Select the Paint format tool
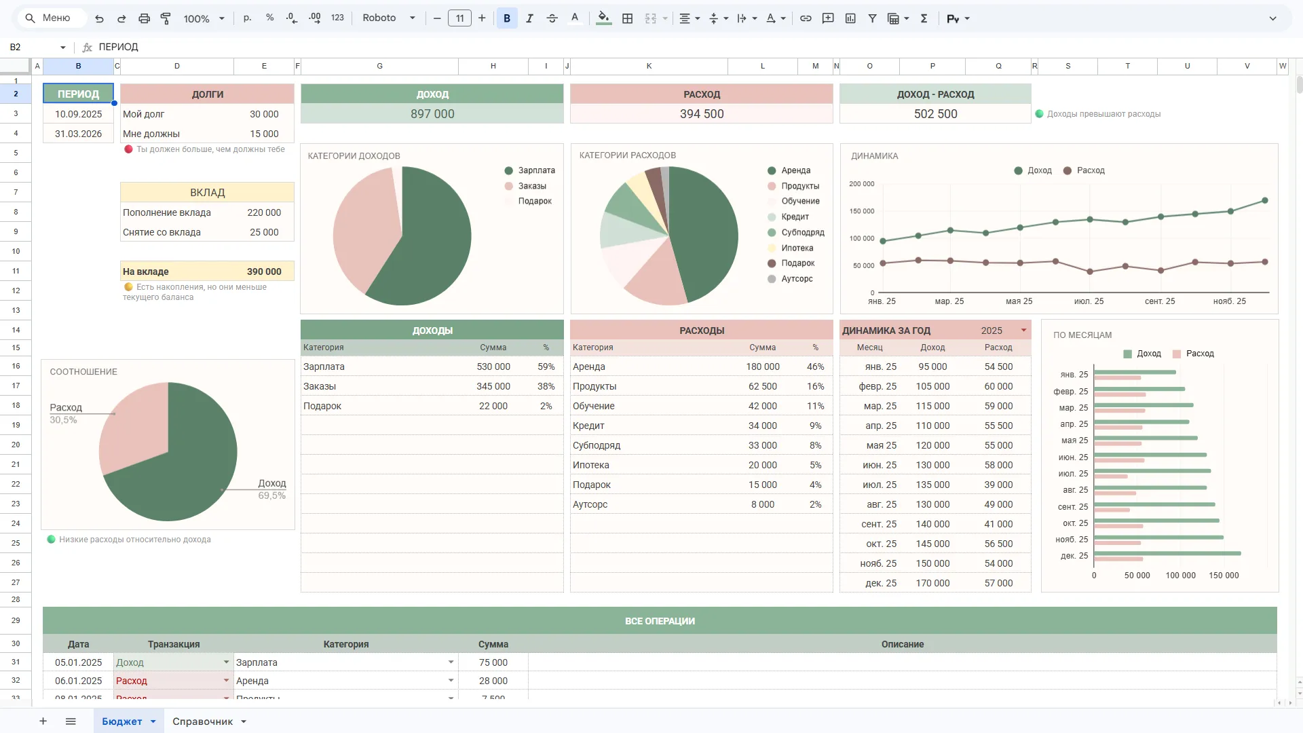The image size is (1303, 733). pos(166,18)
